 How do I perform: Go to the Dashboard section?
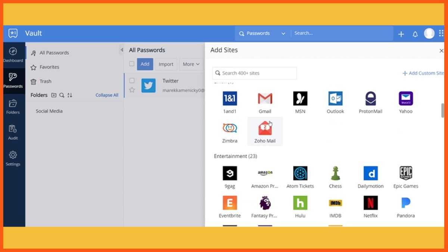(13, 55)
